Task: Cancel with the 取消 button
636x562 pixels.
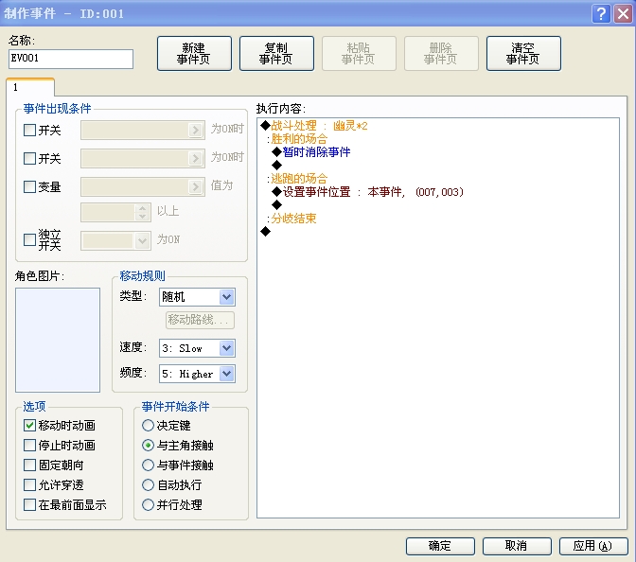Action: [x=517, y=546]
